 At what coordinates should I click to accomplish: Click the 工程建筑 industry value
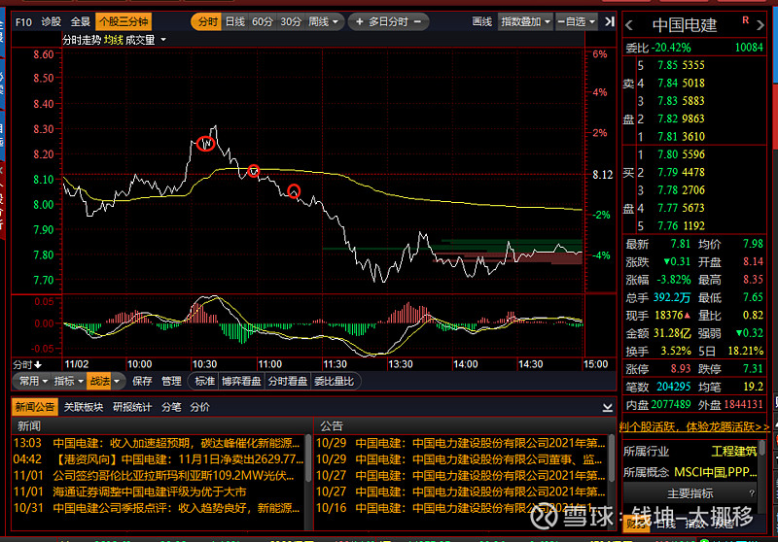coord(734,452)
